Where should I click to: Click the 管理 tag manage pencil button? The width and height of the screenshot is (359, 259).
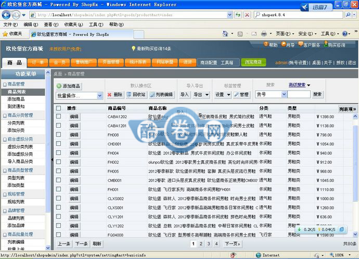tap(242, 94)
